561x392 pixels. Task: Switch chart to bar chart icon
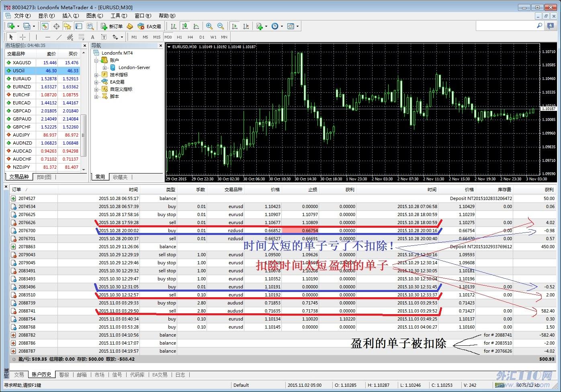(x=174, y=26)
